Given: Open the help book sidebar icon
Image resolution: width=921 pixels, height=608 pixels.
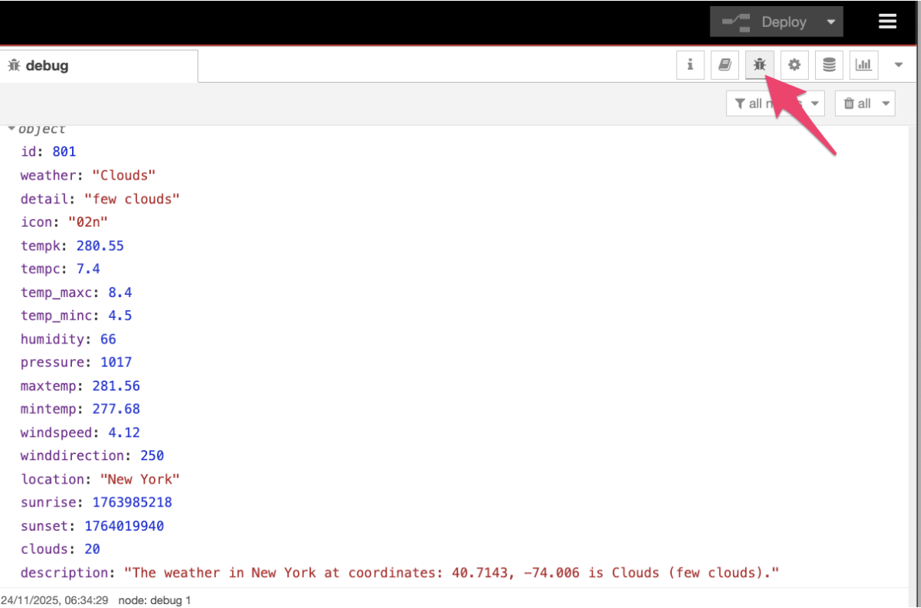Looking at the screenshot, I should tap(725, 64).
